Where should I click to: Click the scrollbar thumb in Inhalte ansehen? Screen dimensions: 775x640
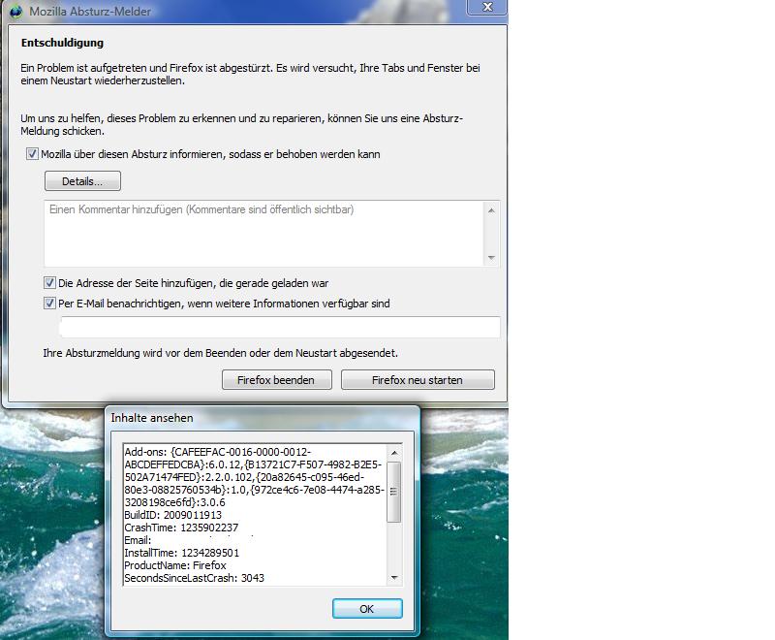394,492
